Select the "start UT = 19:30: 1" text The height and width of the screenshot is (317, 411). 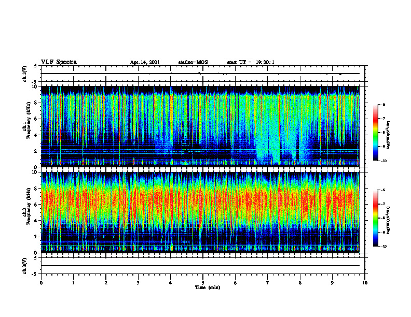tap(251, 62)
